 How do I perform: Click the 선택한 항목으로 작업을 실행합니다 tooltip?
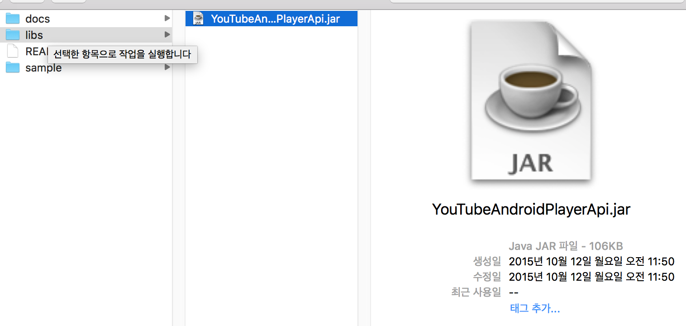tap(122, 55)
